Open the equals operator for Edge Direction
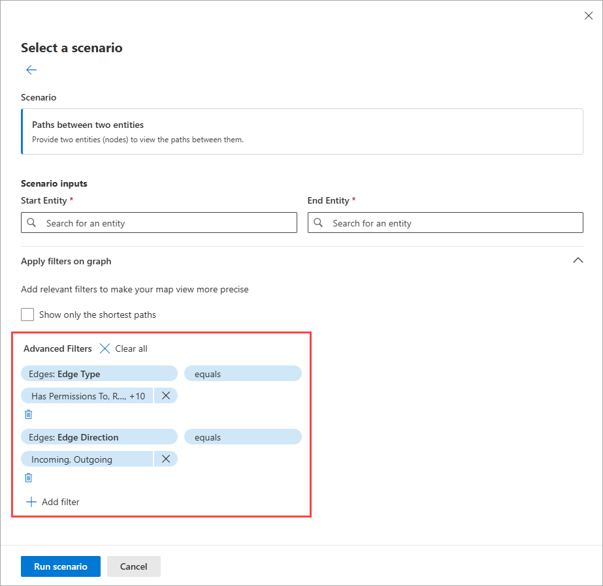The height and width of the screenshot is (586, 603). tap(242, 437)
